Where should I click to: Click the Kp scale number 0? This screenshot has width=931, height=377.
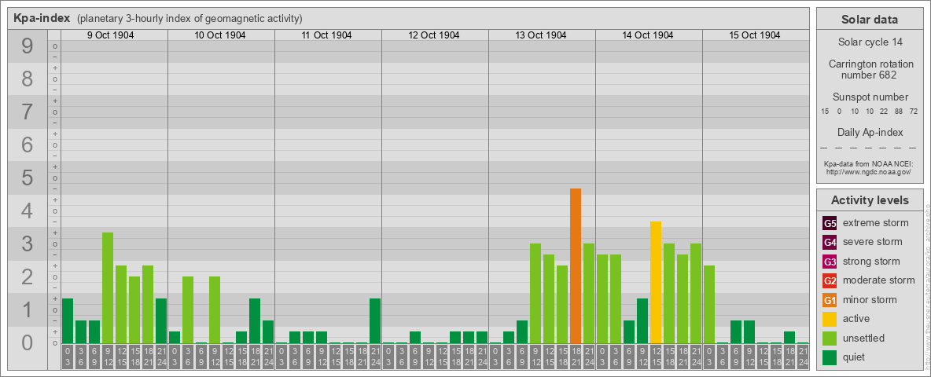[x=27, y=342]
